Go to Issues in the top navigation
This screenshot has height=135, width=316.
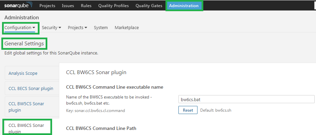[x=68, y=6]
